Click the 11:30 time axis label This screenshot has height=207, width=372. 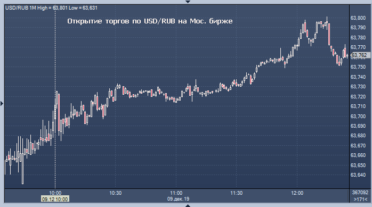coord(237,193)
